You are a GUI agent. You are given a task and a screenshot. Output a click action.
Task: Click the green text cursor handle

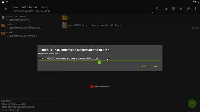[x=99, y=63]
